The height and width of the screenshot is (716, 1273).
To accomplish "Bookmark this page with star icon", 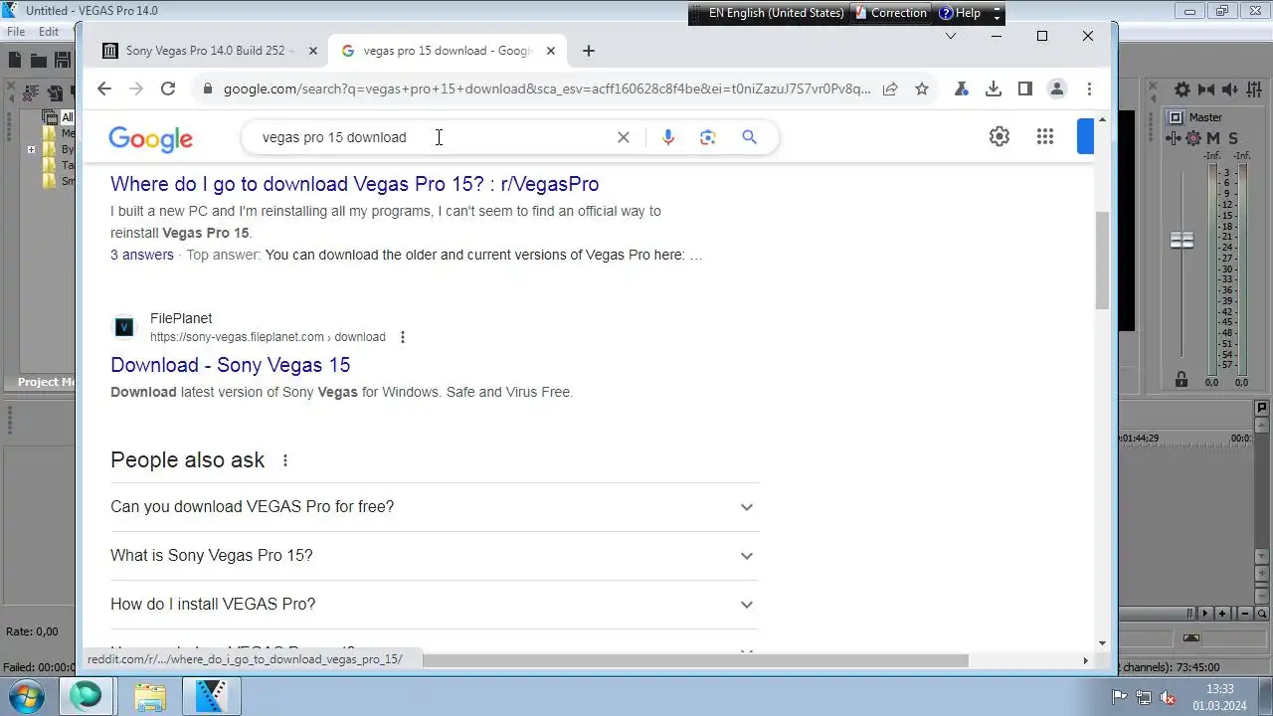I will point(922,89).
